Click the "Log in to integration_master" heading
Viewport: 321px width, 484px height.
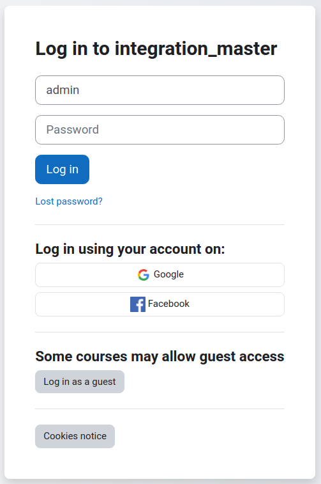[x=156, y=49]
